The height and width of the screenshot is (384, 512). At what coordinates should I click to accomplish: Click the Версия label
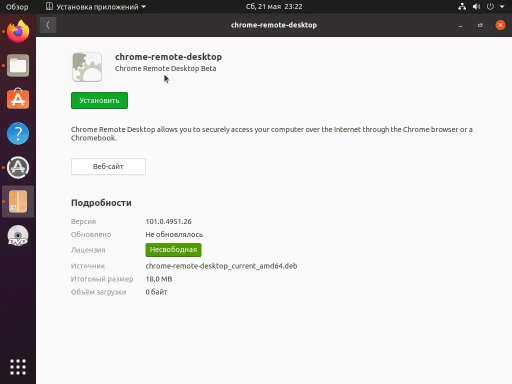click(x=83, y=221)
